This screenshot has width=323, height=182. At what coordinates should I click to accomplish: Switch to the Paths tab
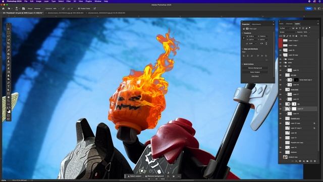click(x=282, y=24)
